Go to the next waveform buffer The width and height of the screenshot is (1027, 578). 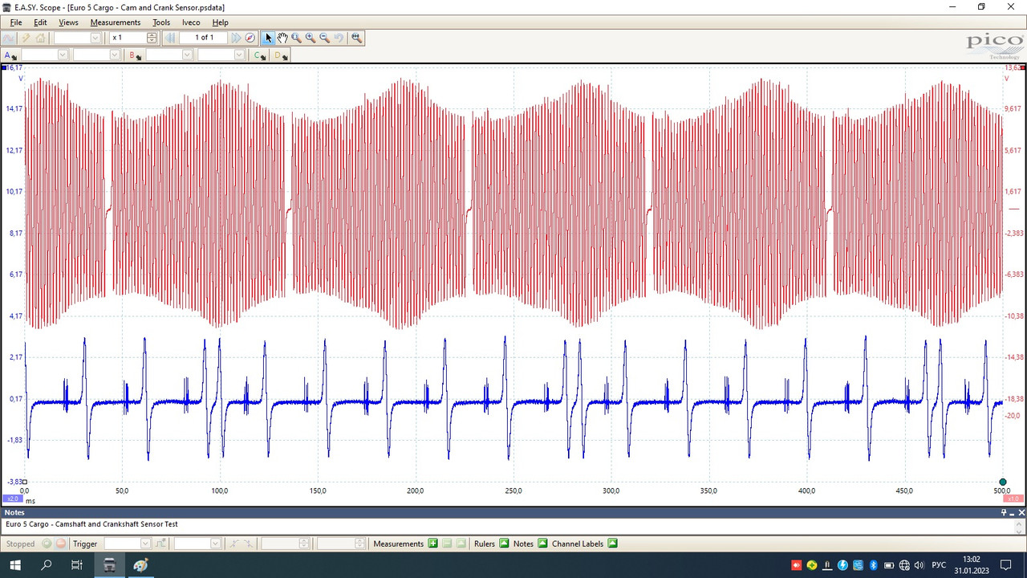(236, 38)
